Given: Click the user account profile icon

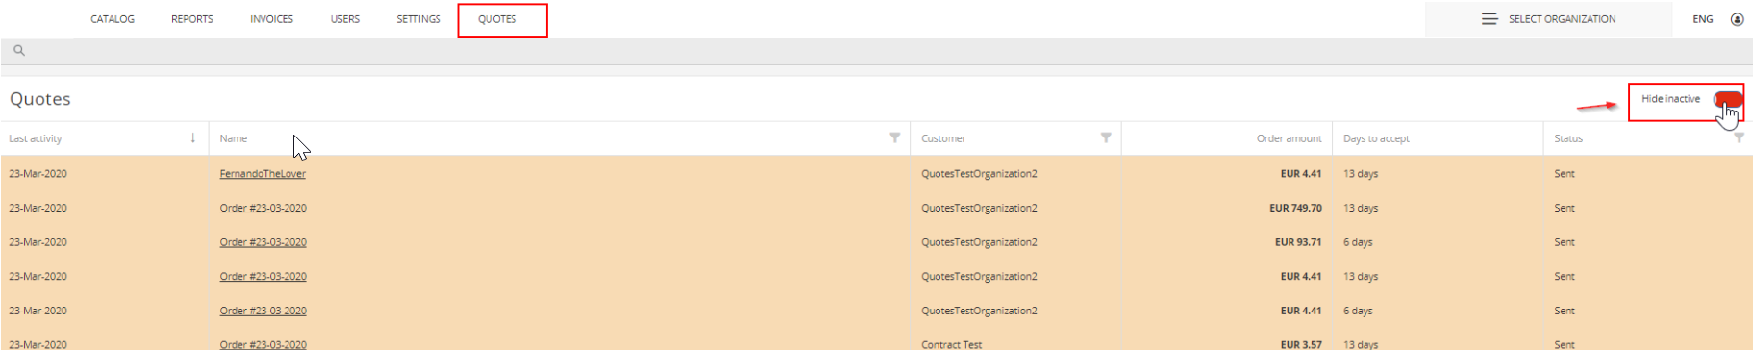Looking at the screenshot, I should coord(1737,19).
